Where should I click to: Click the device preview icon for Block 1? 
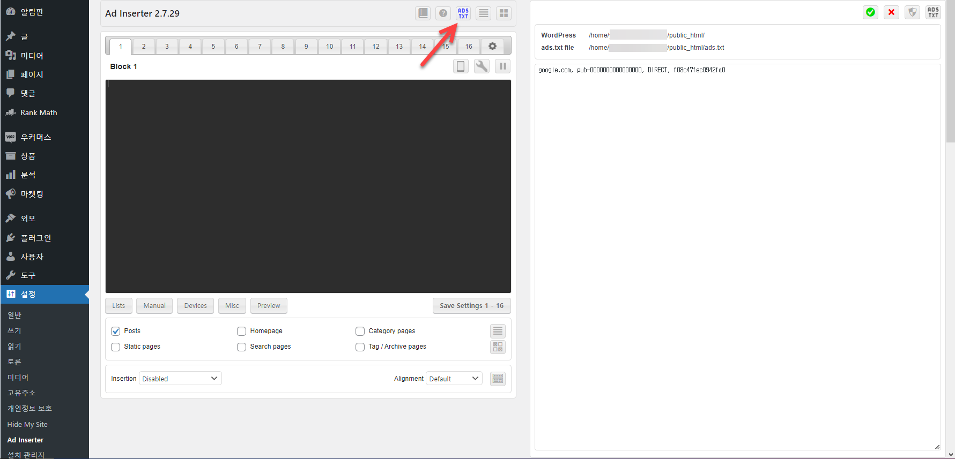pos(461,66)
